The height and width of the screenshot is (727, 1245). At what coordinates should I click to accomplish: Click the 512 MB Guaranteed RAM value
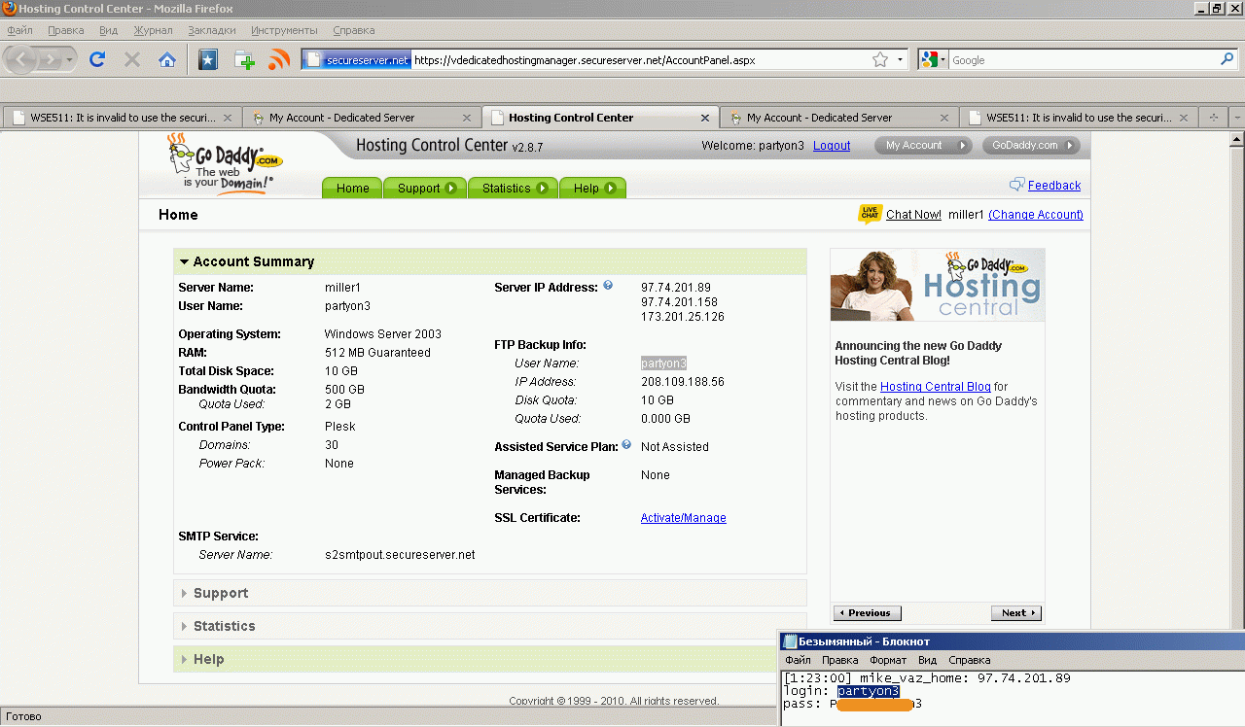(x=377, y=353)
